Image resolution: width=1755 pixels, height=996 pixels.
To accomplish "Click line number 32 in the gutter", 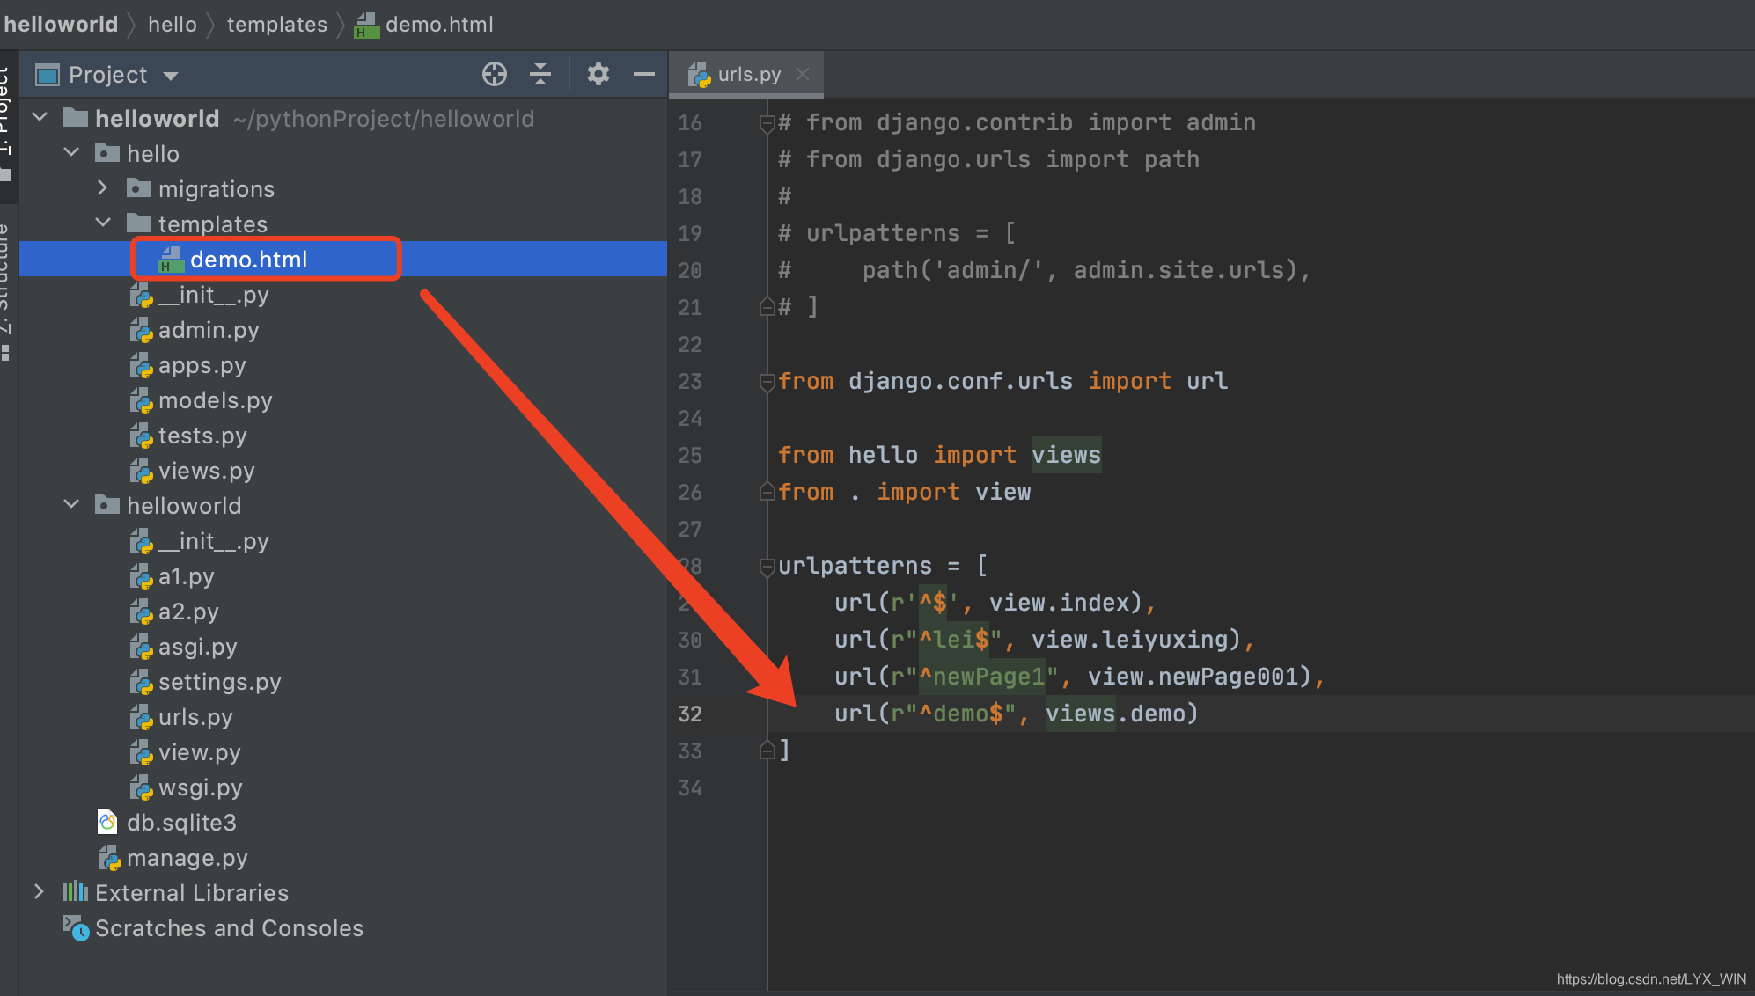I will [x=690, y=714].
